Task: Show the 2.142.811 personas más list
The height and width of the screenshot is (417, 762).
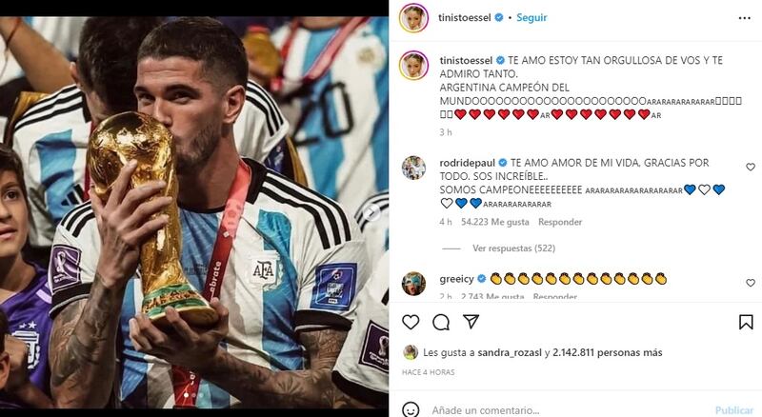Action: (608, 352)
